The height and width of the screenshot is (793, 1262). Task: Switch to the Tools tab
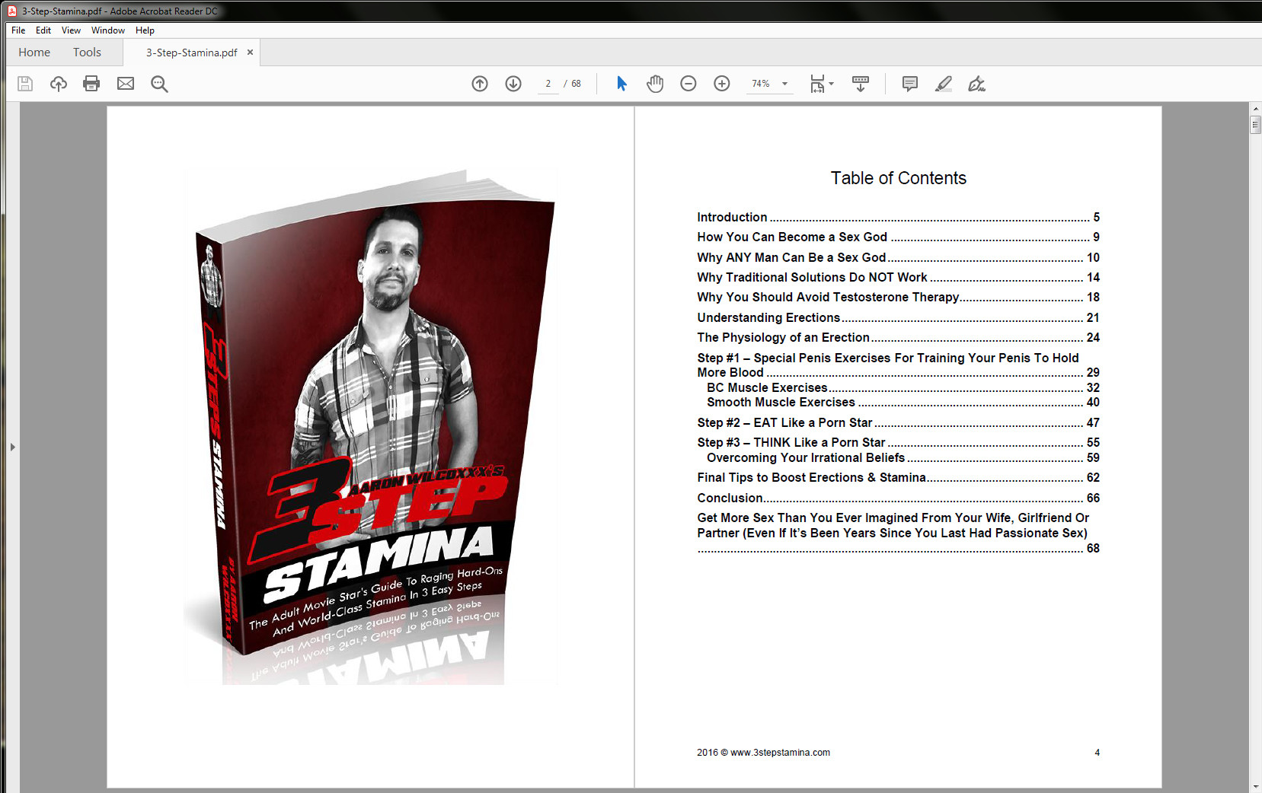(x=86, y=52)
